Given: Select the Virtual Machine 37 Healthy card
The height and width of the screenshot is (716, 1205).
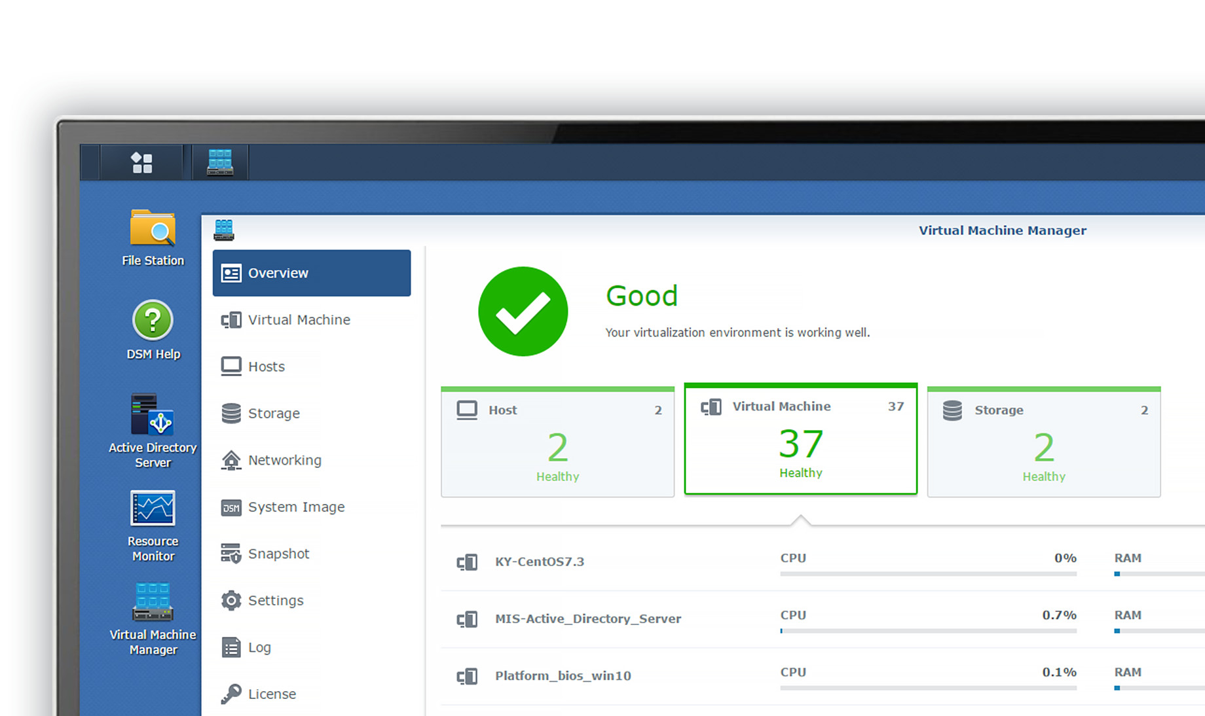Looking at the screenshot, I should point(801,439).
